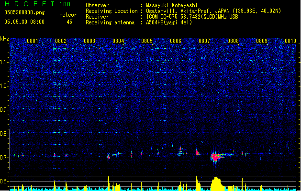This screenshot has width=301, height=191.
Task: Click the large red meteor echo after 0807
Action: click(x=216, y=157)
